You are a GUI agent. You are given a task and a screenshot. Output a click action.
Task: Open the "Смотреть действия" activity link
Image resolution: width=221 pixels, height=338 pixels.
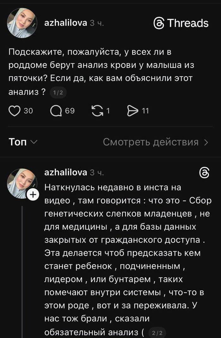(151, 142)
